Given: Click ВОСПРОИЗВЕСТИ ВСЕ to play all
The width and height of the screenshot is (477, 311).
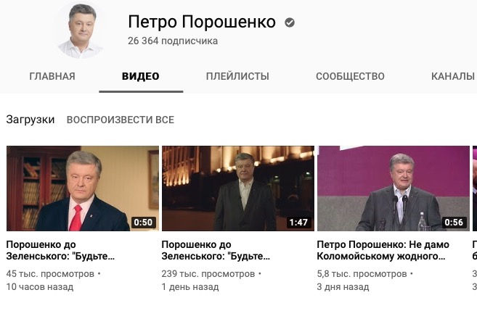Looking at the screenshot, I should point(121,120).
